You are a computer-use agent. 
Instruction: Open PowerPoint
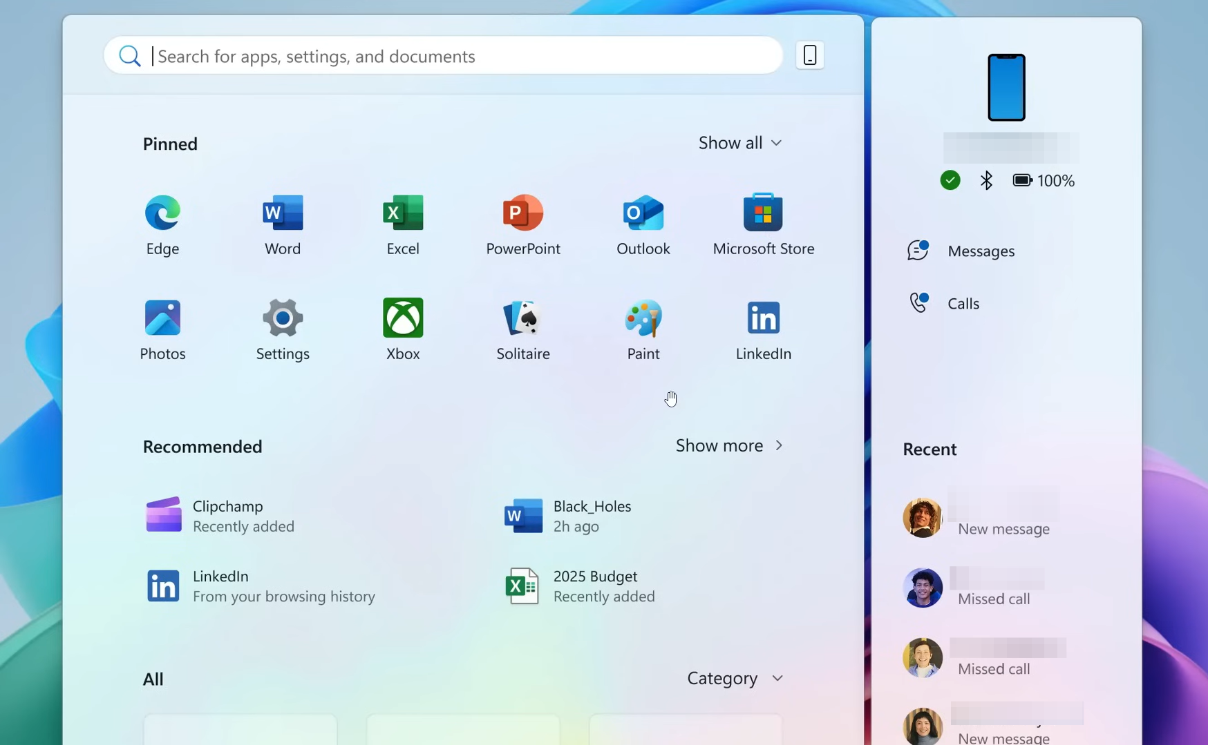(x=522, y=224)
